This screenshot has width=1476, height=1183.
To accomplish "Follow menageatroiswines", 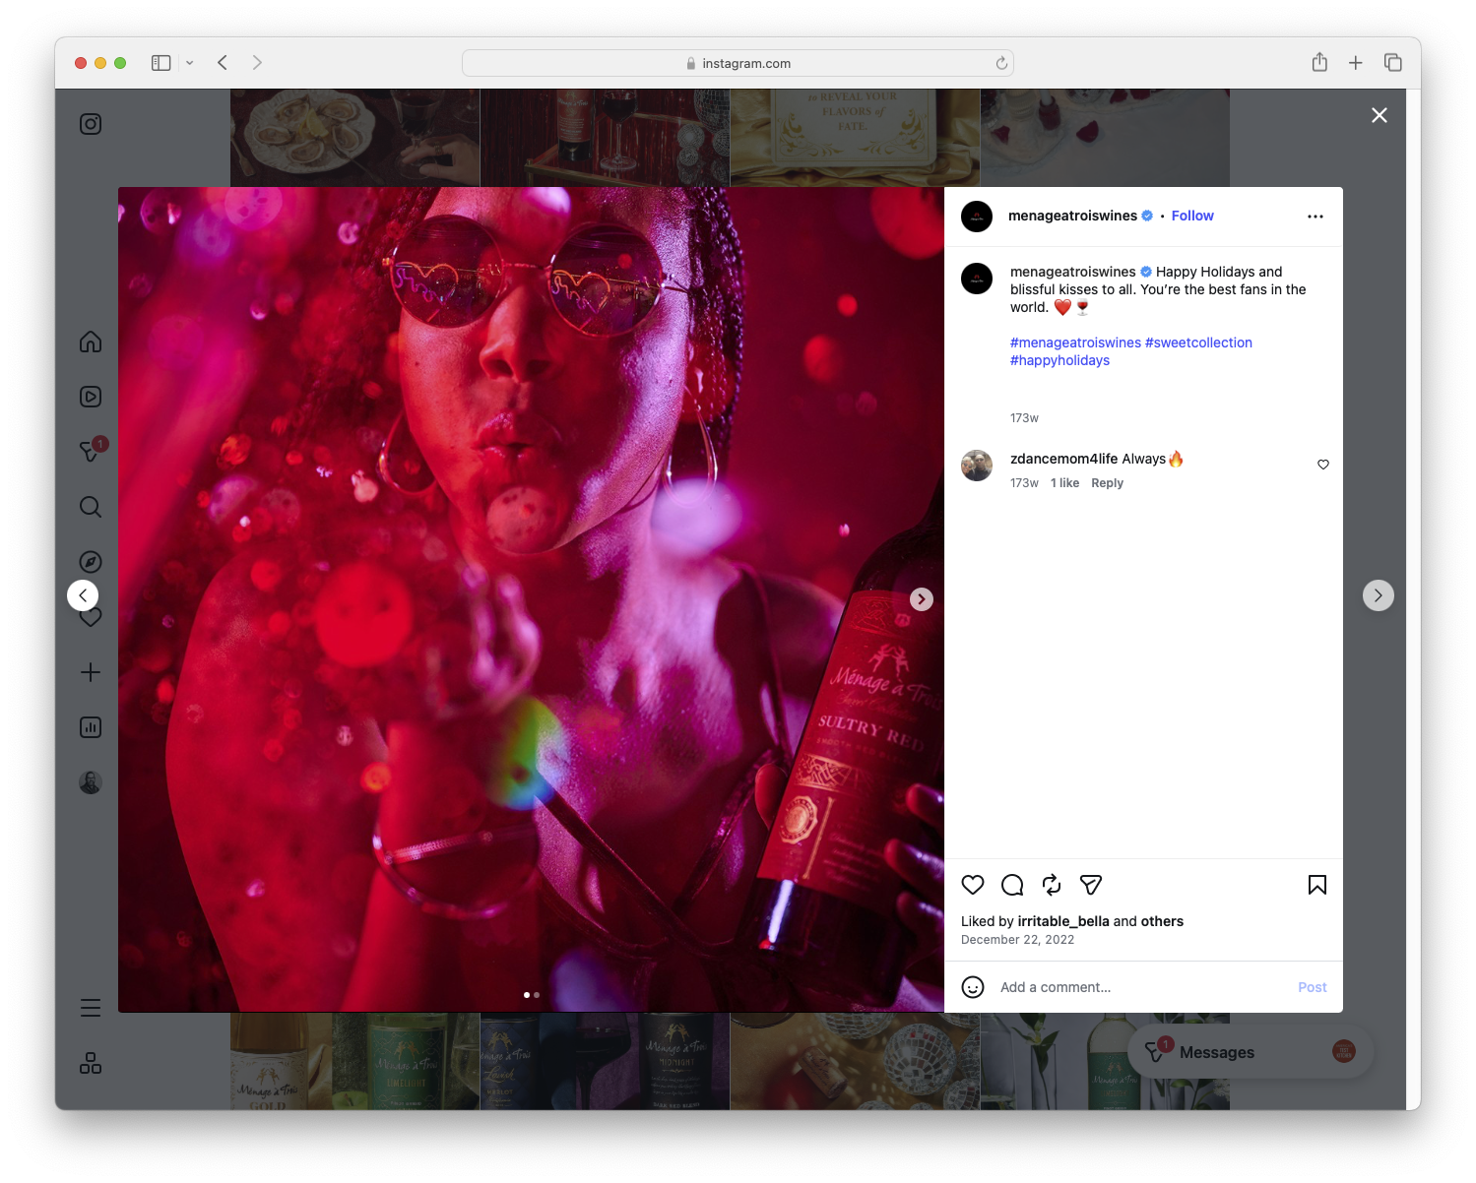I will point(1191,216).
